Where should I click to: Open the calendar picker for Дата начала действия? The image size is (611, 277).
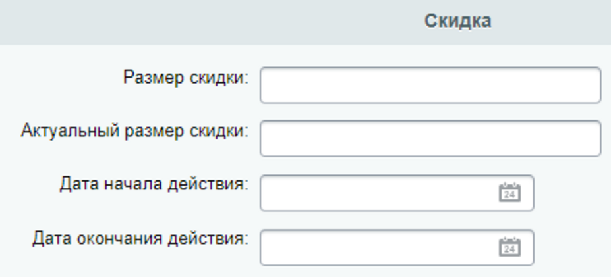(x=509, y=193)
